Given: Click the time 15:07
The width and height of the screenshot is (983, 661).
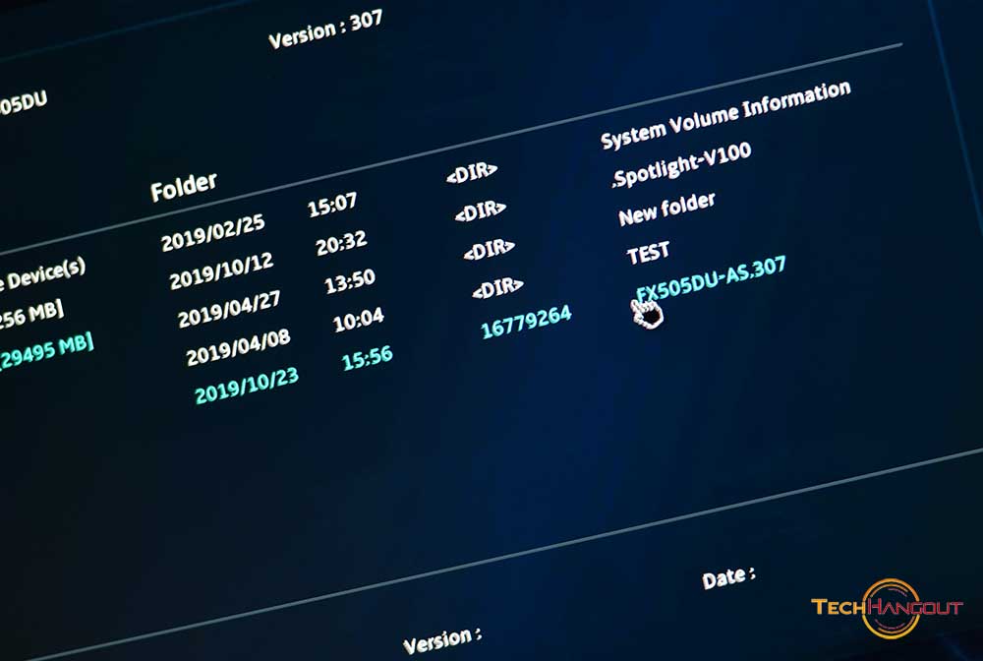Looking at the screenshot, I should (332, 205).
